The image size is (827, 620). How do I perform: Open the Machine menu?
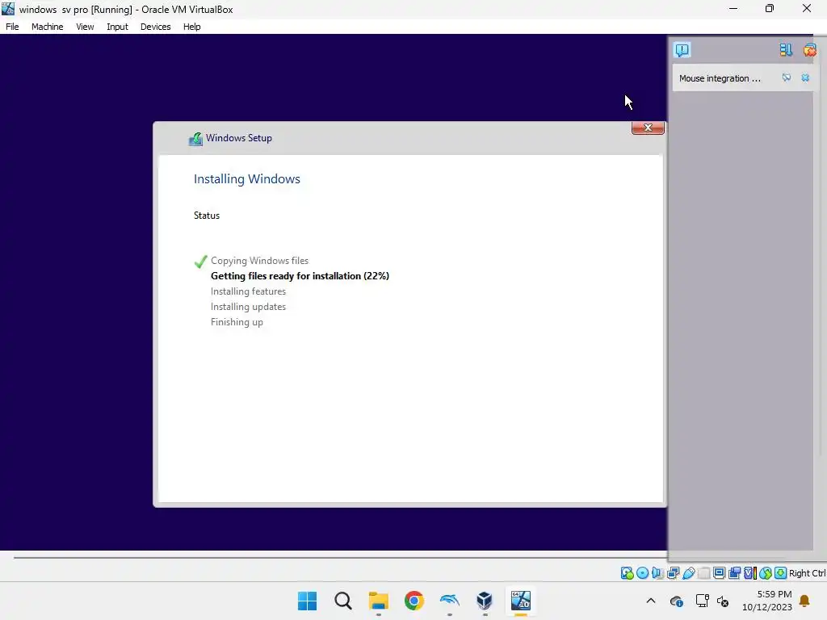coord(47,27)
